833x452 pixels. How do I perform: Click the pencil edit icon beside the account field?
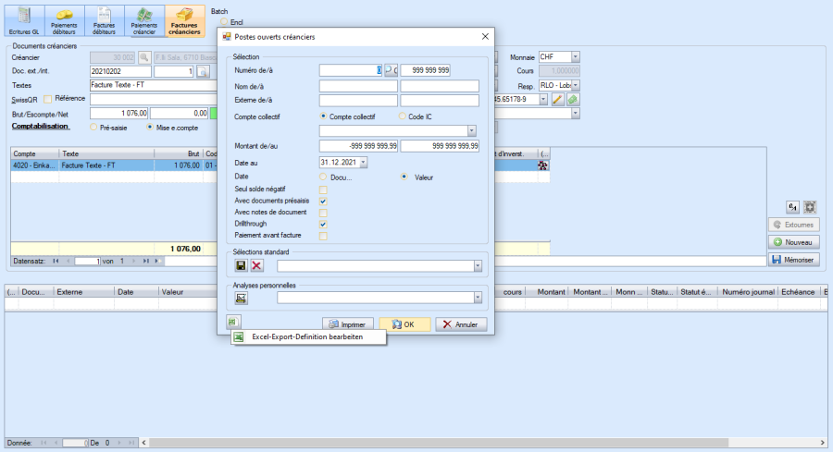[558, 100]
